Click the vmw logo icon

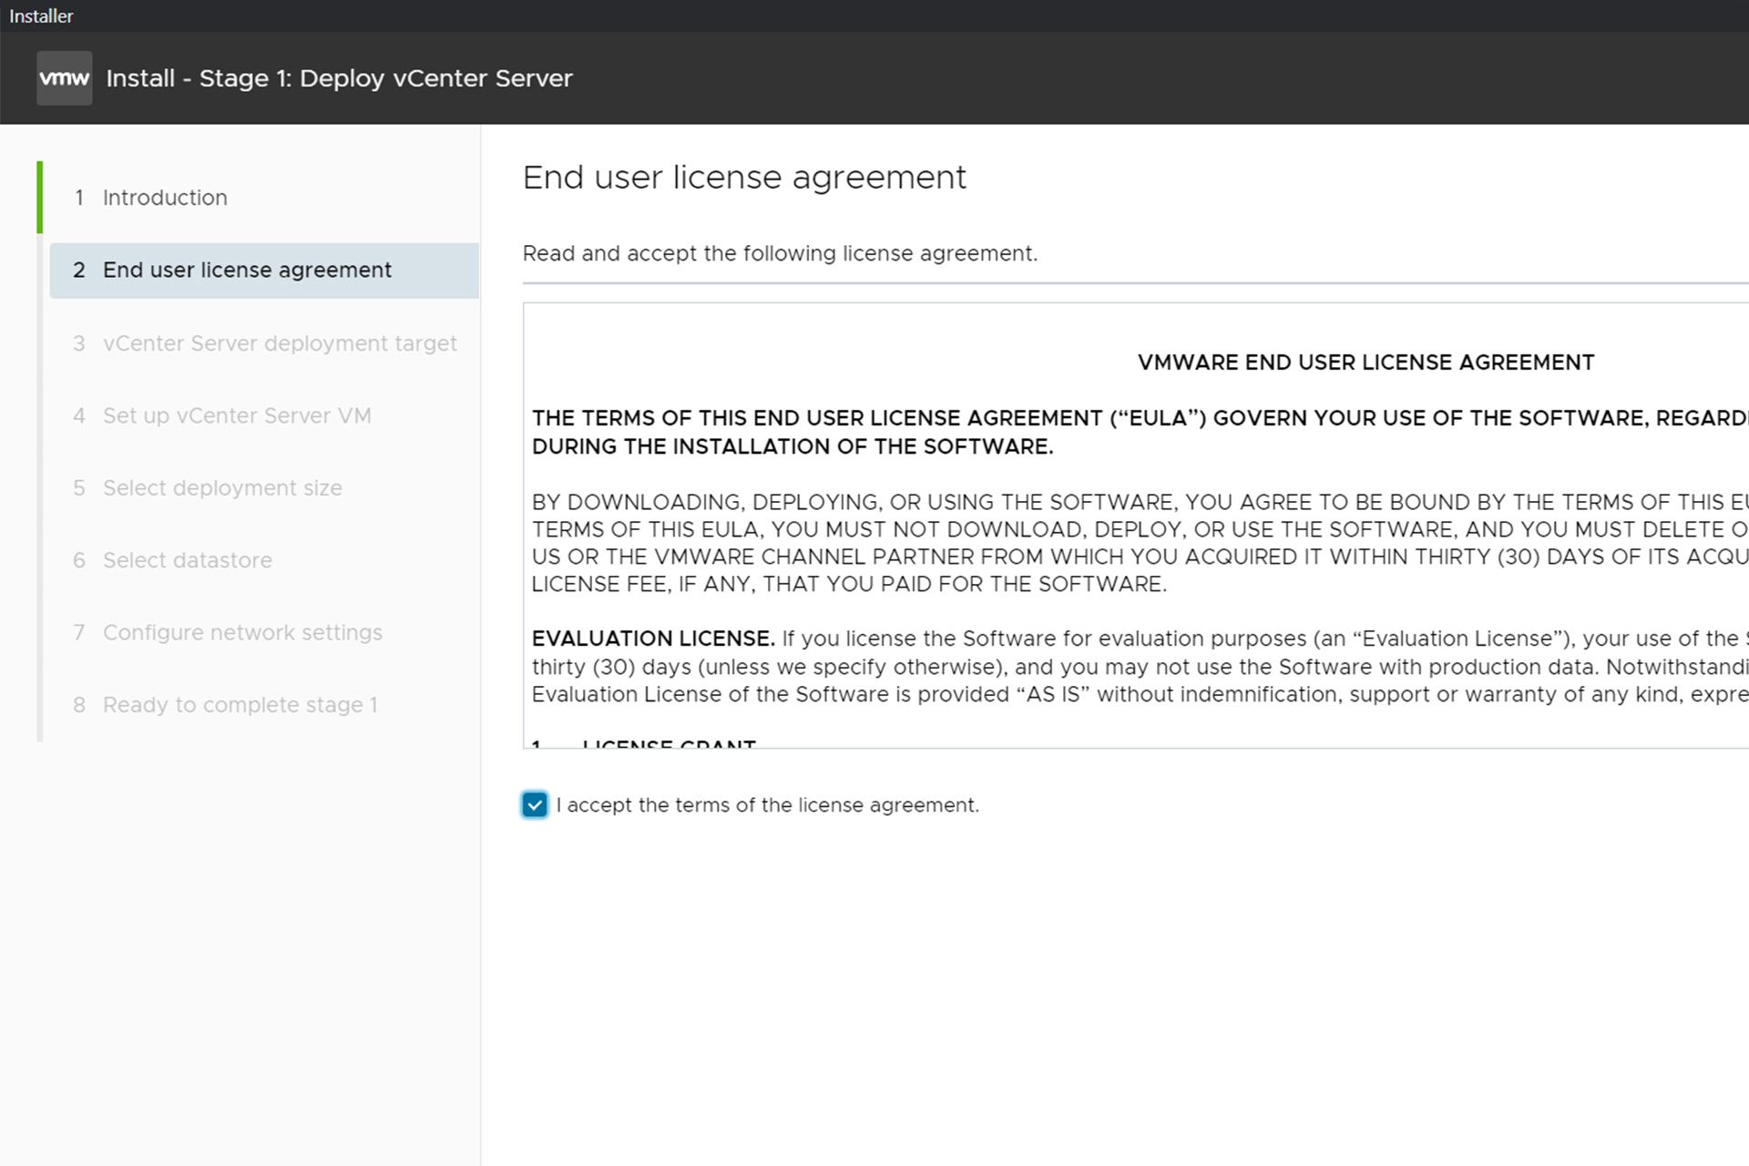65,78
